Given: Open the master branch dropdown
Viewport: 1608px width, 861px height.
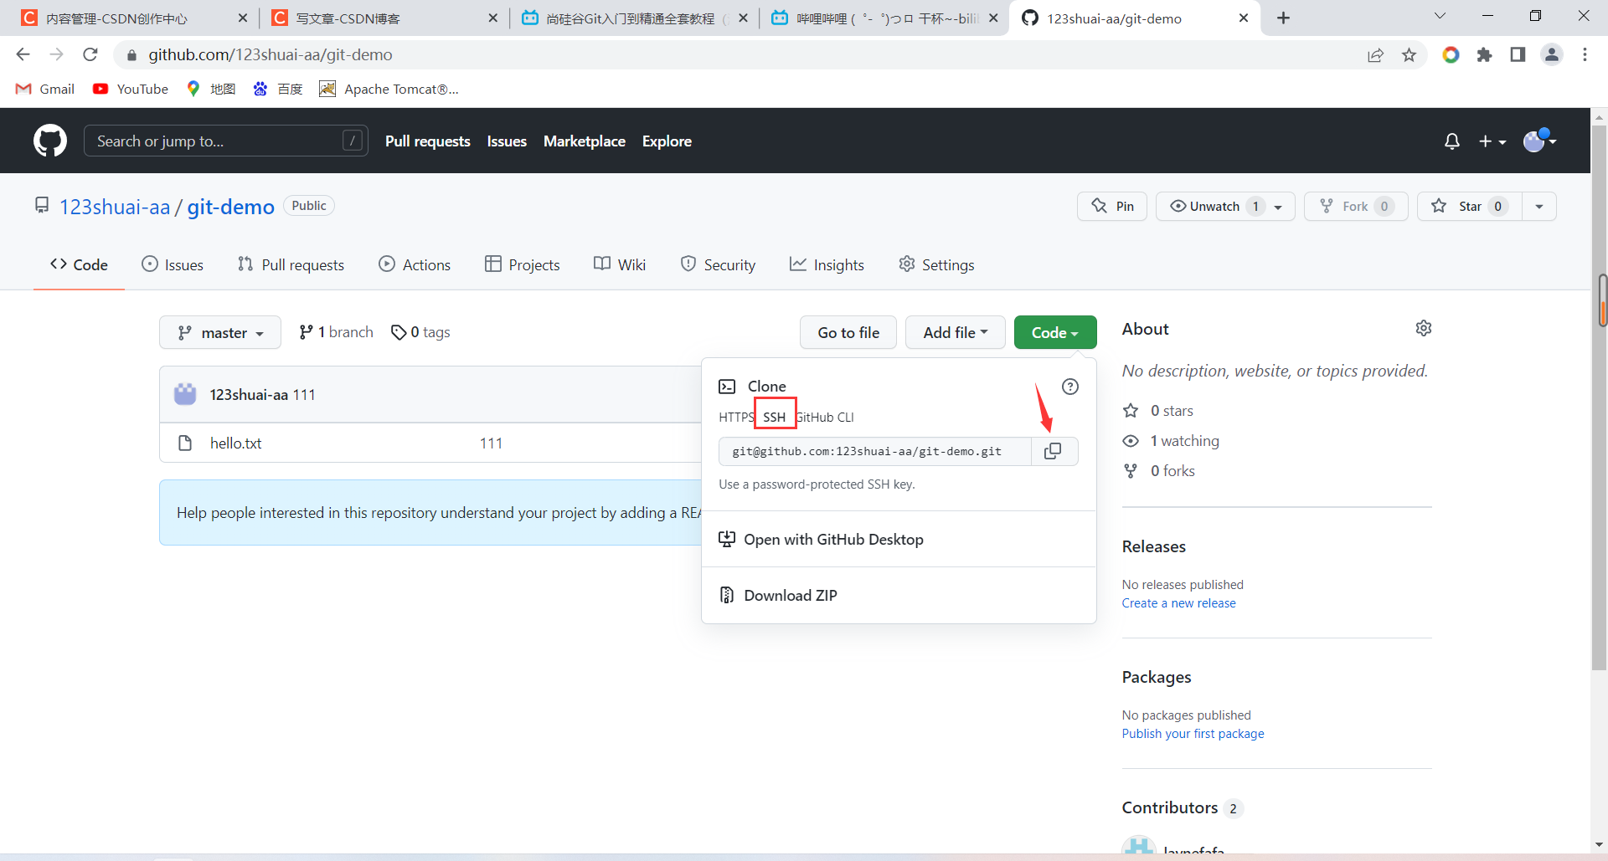Looking at the screenshot, I should click(220, 332).
